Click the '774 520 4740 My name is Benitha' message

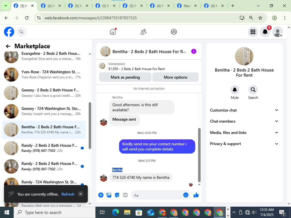(x=141, y=177)
